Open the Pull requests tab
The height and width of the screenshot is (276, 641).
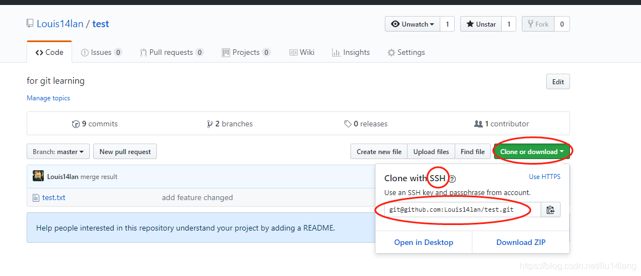(172, 52)
